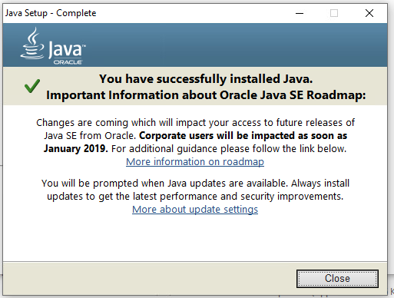Click the Close button at bottom
Viewport: 394px width, 298px height.
[337, 278]
